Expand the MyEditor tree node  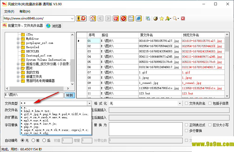click(x=18, y=39)
